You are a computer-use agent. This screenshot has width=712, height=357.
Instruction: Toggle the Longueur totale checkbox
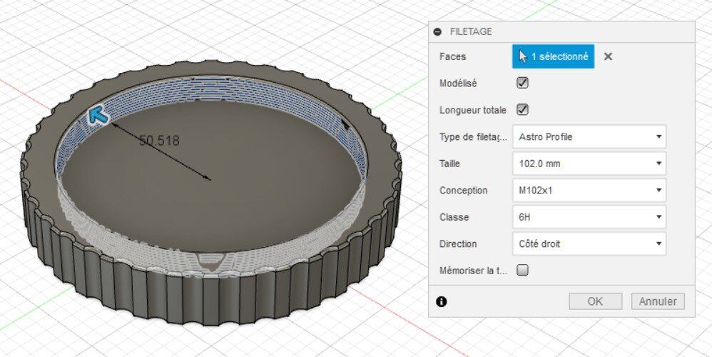tap(523, 110)
